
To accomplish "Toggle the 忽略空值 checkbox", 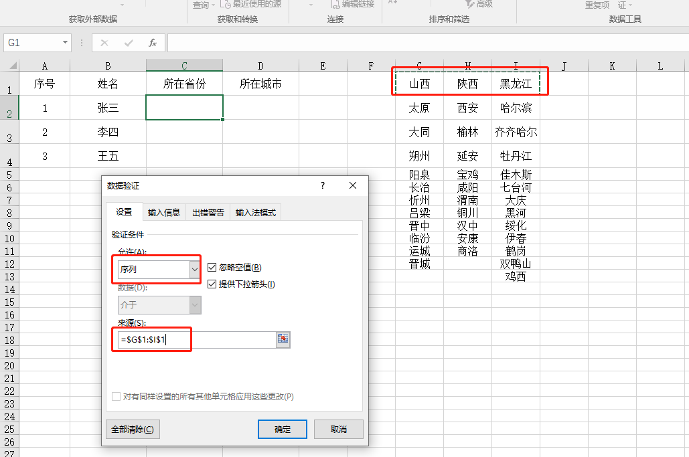I will coord(212,268).
